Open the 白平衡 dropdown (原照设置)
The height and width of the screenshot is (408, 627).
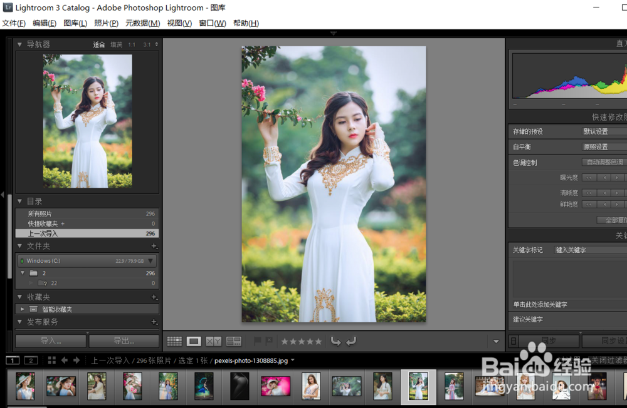pos(604,147)
